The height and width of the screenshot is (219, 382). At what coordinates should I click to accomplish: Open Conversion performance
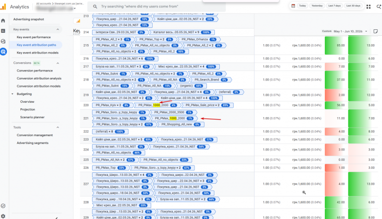coord(35,71)
